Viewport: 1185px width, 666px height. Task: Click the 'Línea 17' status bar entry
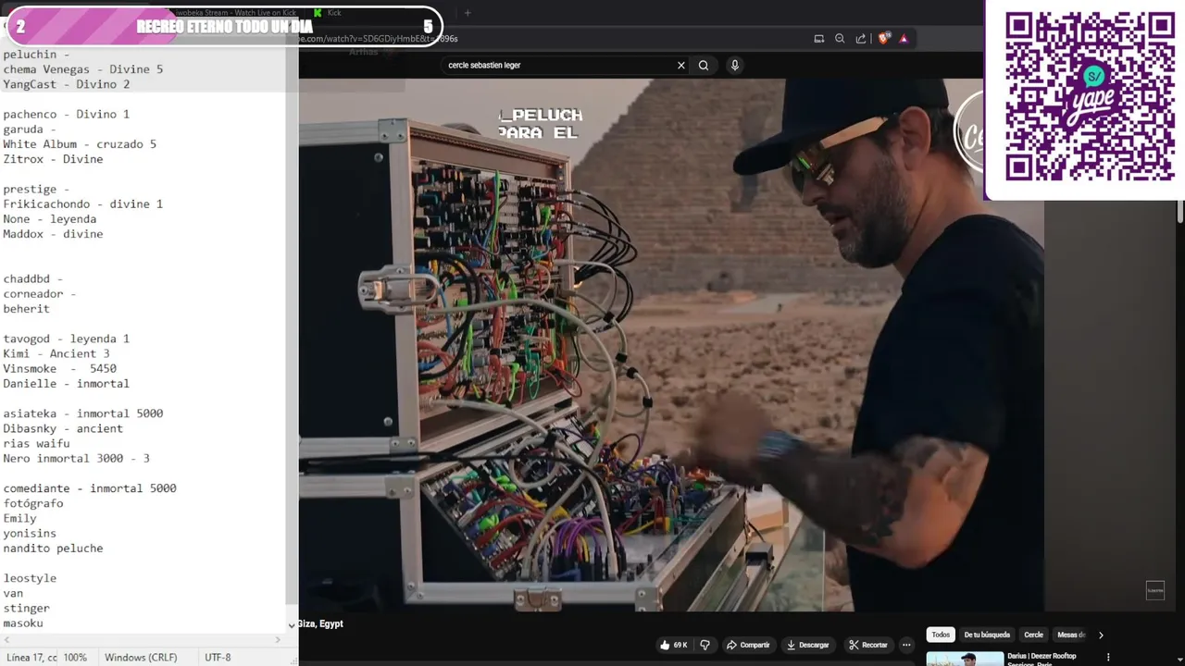(31, 658)
